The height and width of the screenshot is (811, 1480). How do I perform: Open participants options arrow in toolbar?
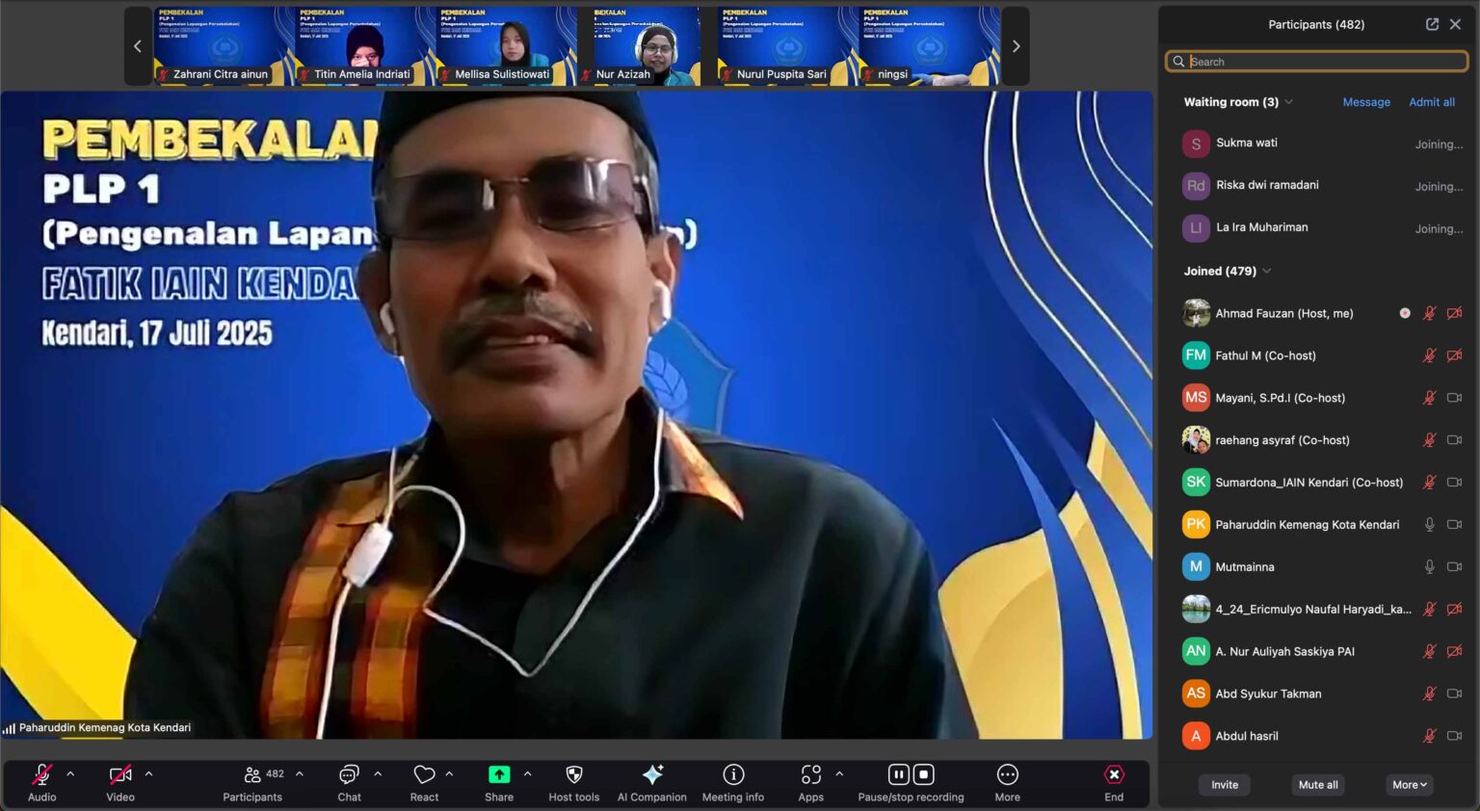click(x=300, y=773)
